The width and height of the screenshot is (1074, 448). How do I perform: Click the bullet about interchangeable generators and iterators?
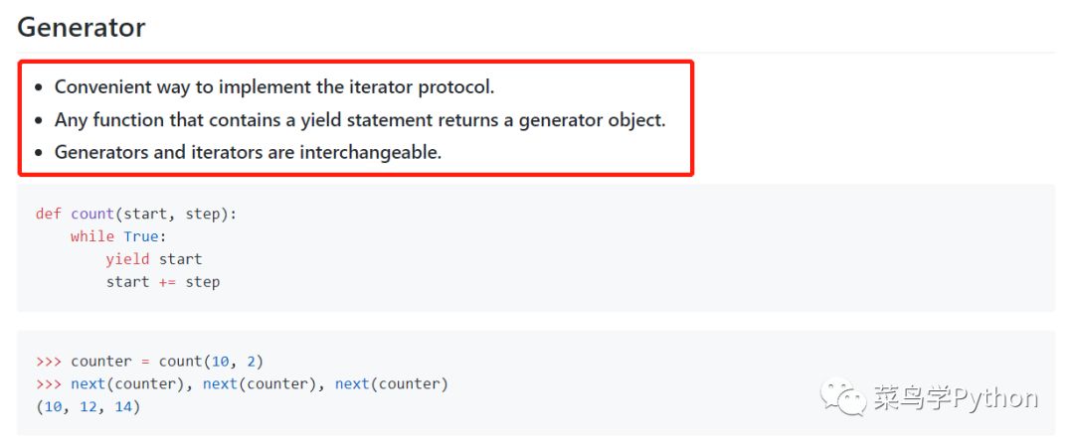(248, 152)
